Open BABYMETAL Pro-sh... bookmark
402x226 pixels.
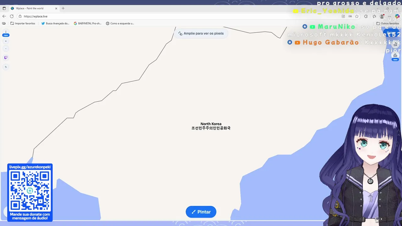[x=87, y=23]
